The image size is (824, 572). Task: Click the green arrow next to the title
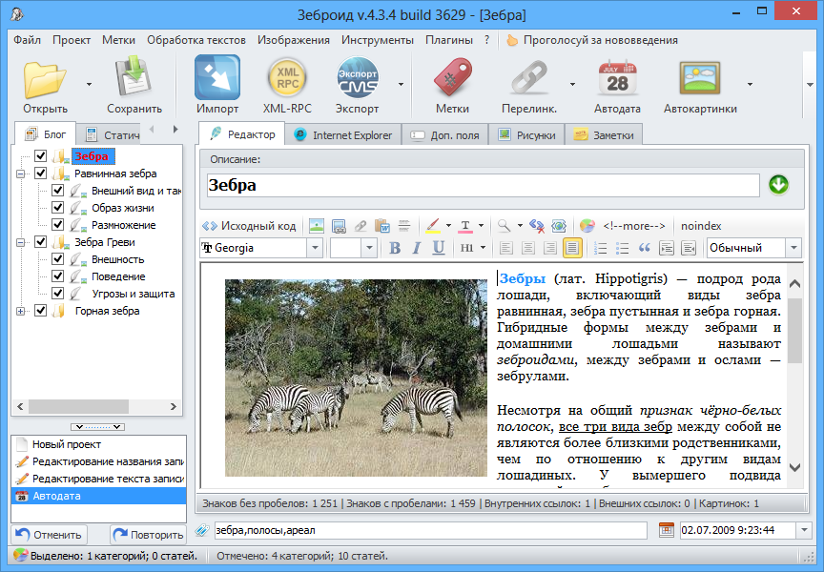click(x=778, y=185)
